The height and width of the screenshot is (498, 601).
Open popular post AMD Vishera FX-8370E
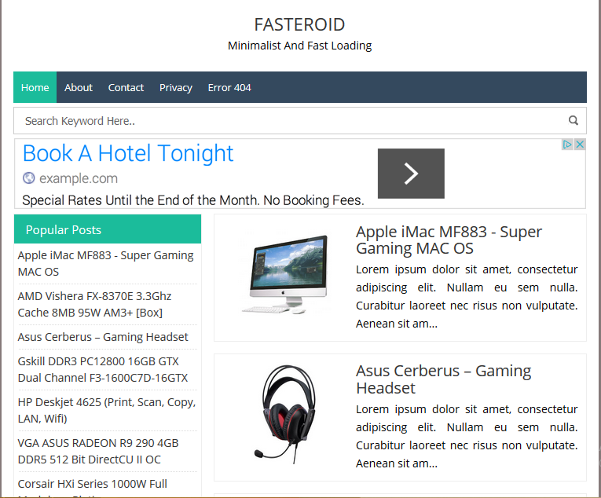pyautogui.click(x=94, y=305)
